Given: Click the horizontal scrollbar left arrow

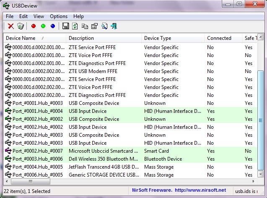Looking at the screenshot, I should coord(7,181).
